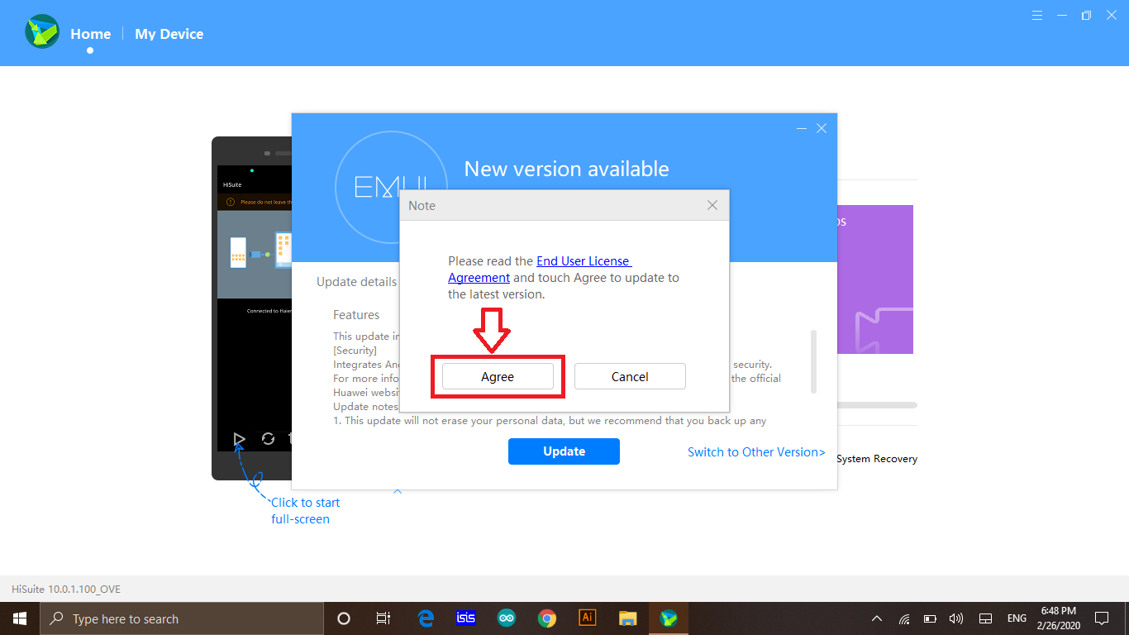Screen dimensions: 1129x635
Task: Click the phone screen rotate icon
Action: (268, 438)
